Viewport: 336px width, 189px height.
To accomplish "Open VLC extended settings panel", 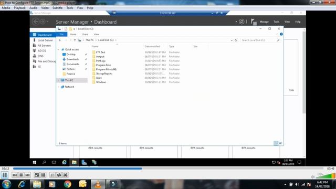I will pos(43,175).
